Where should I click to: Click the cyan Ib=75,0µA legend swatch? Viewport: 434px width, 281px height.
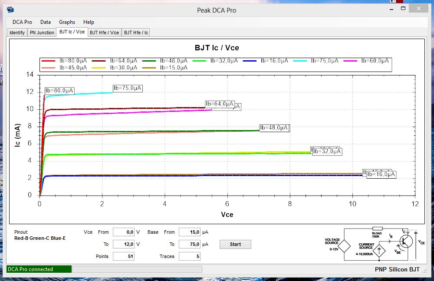click(x=300, y=61)
